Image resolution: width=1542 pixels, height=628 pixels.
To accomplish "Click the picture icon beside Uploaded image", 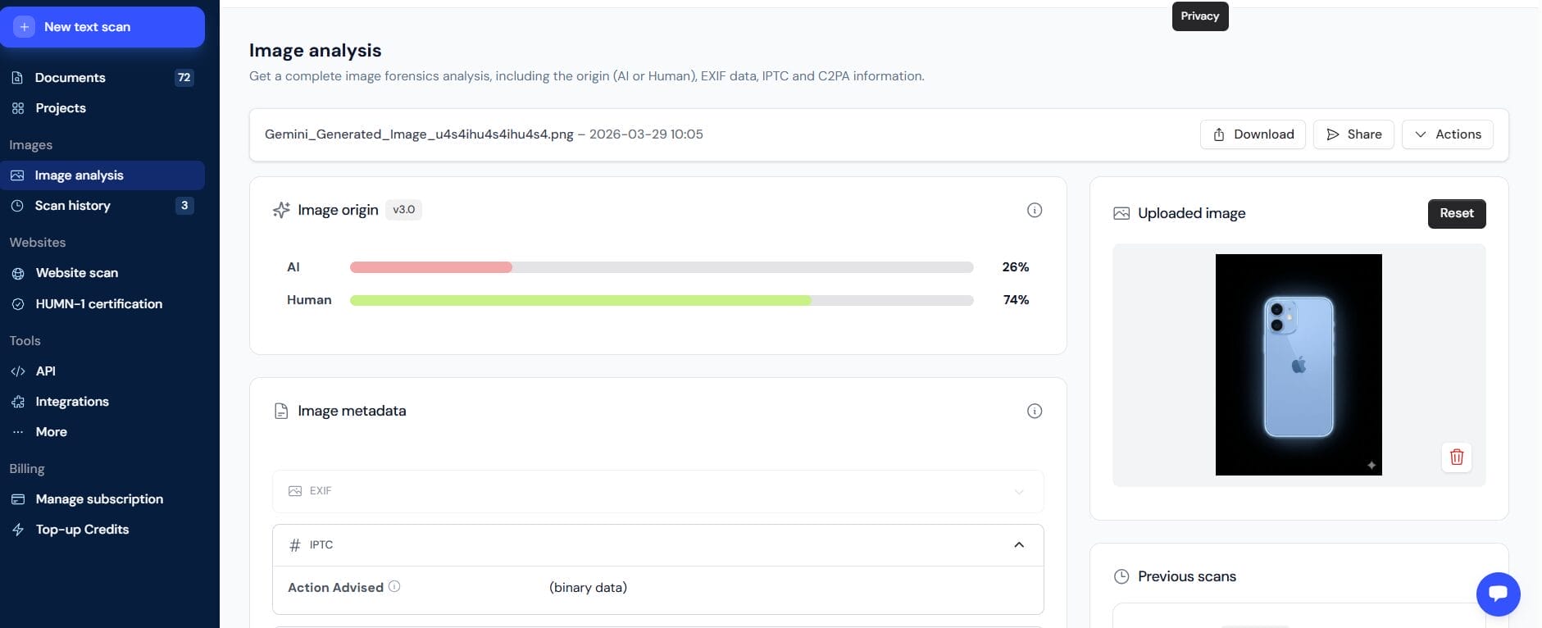I will pos(1121,214).
